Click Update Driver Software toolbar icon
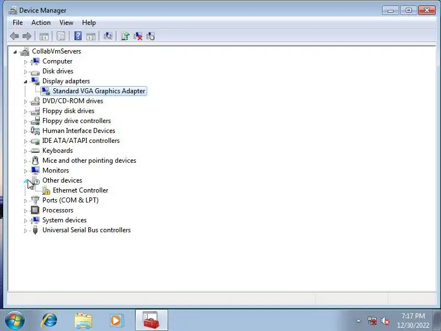 click(x=125, y=36)
